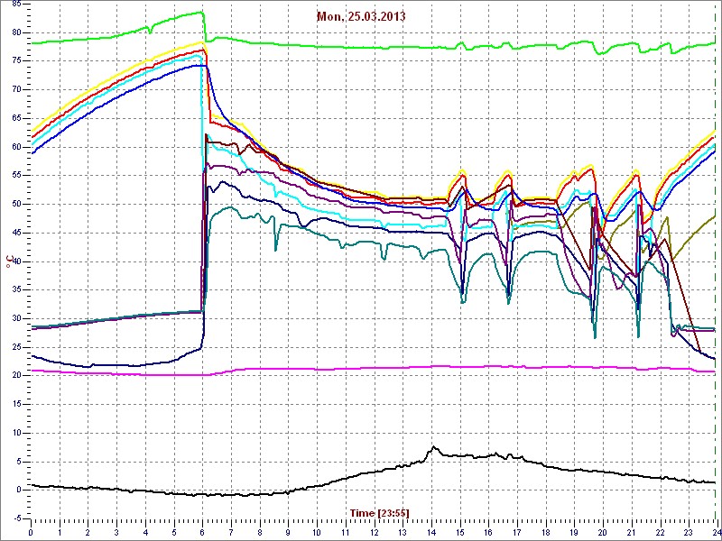Click hour 24 on the time axis
Screen dimensions: 722x541
[716, 532]
